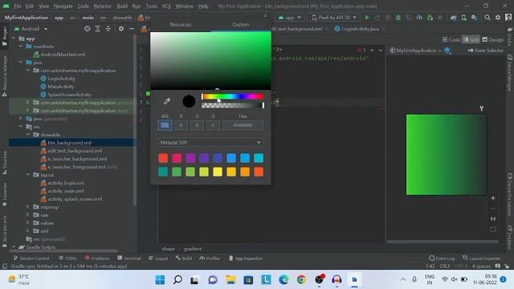Pick yellow Material swatch
This screenshot has height=289, width=514.
click(218, 172)
